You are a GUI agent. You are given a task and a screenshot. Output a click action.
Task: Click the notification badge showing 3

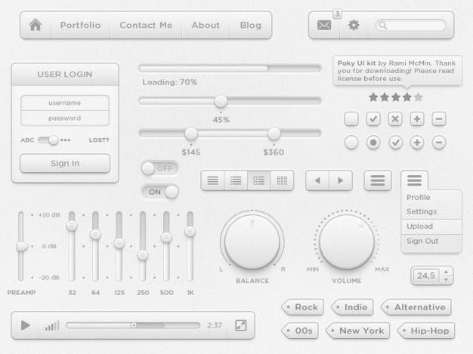pos(337,14)
